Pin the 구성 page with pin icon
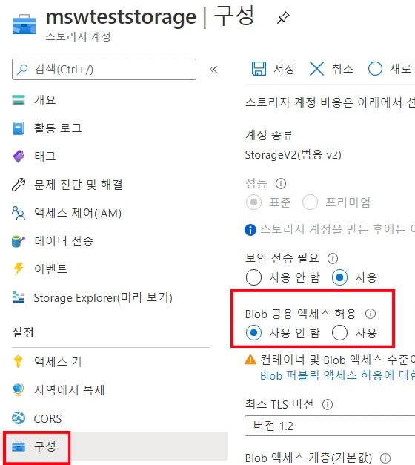 283,18
